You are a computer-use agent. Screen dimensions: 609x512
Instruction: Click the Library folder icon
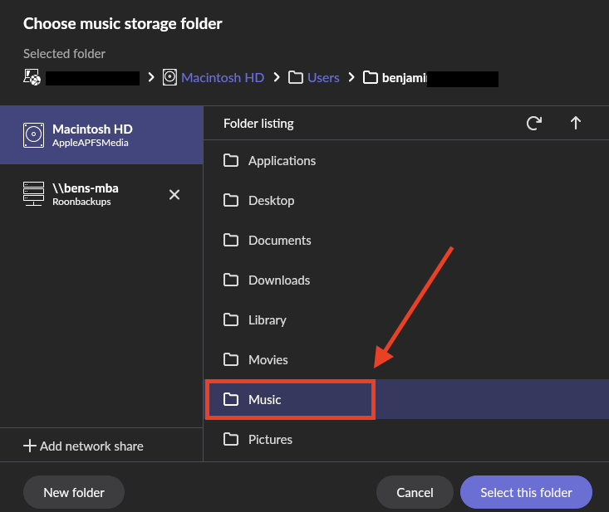tap(231, 319)
